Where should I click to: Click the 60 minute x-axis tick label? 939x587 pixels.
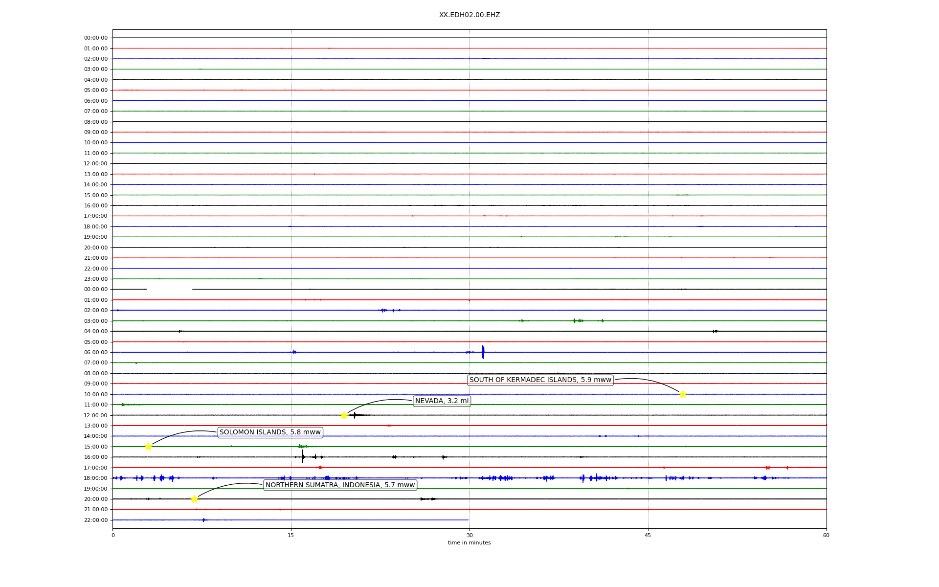826,535
